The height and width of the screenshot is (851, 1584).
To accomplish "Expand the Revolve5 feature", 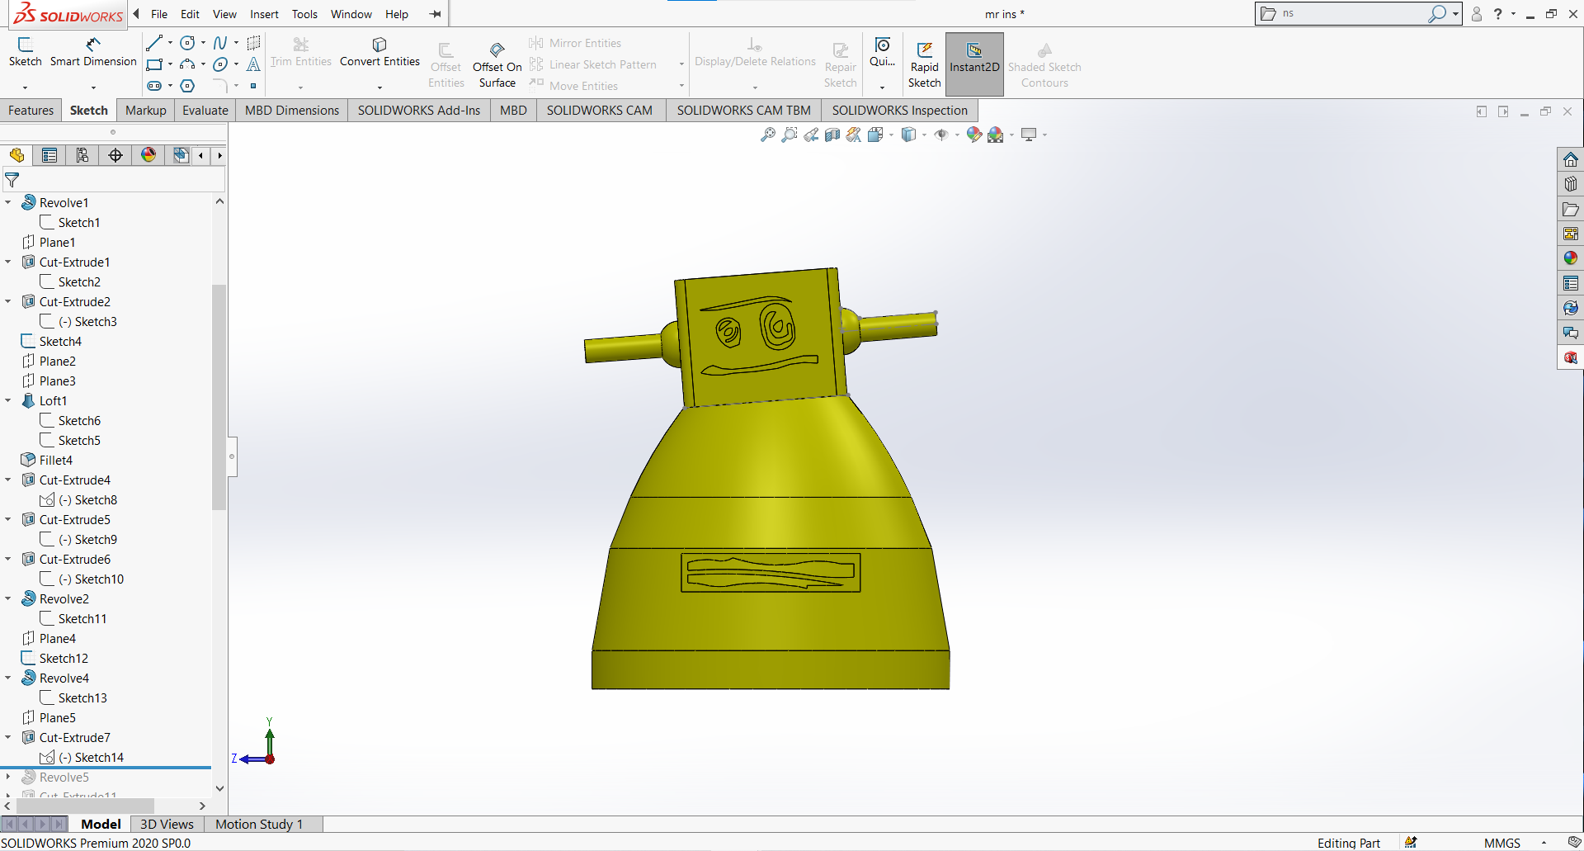I will [x=8, y=777].
